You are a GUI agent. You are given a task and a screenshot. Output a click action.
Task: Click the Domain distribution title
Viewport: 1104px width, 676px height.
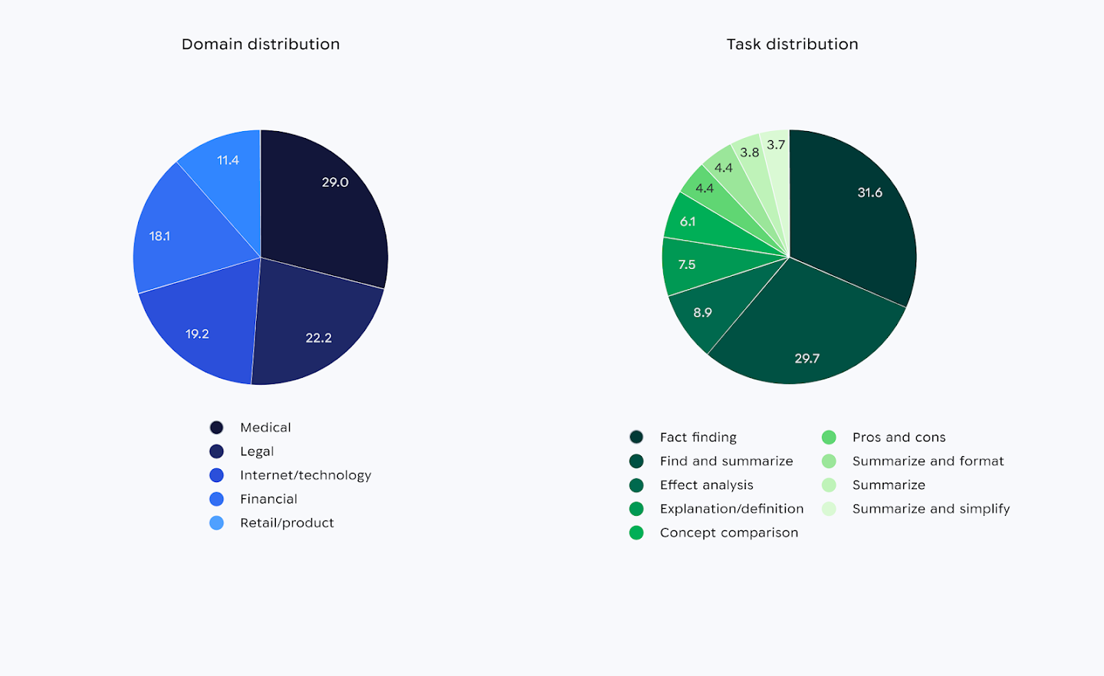coord(261,44)
